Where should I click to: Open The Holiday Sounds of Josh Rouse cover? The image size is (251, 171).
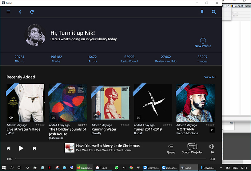tap(68, 103)
